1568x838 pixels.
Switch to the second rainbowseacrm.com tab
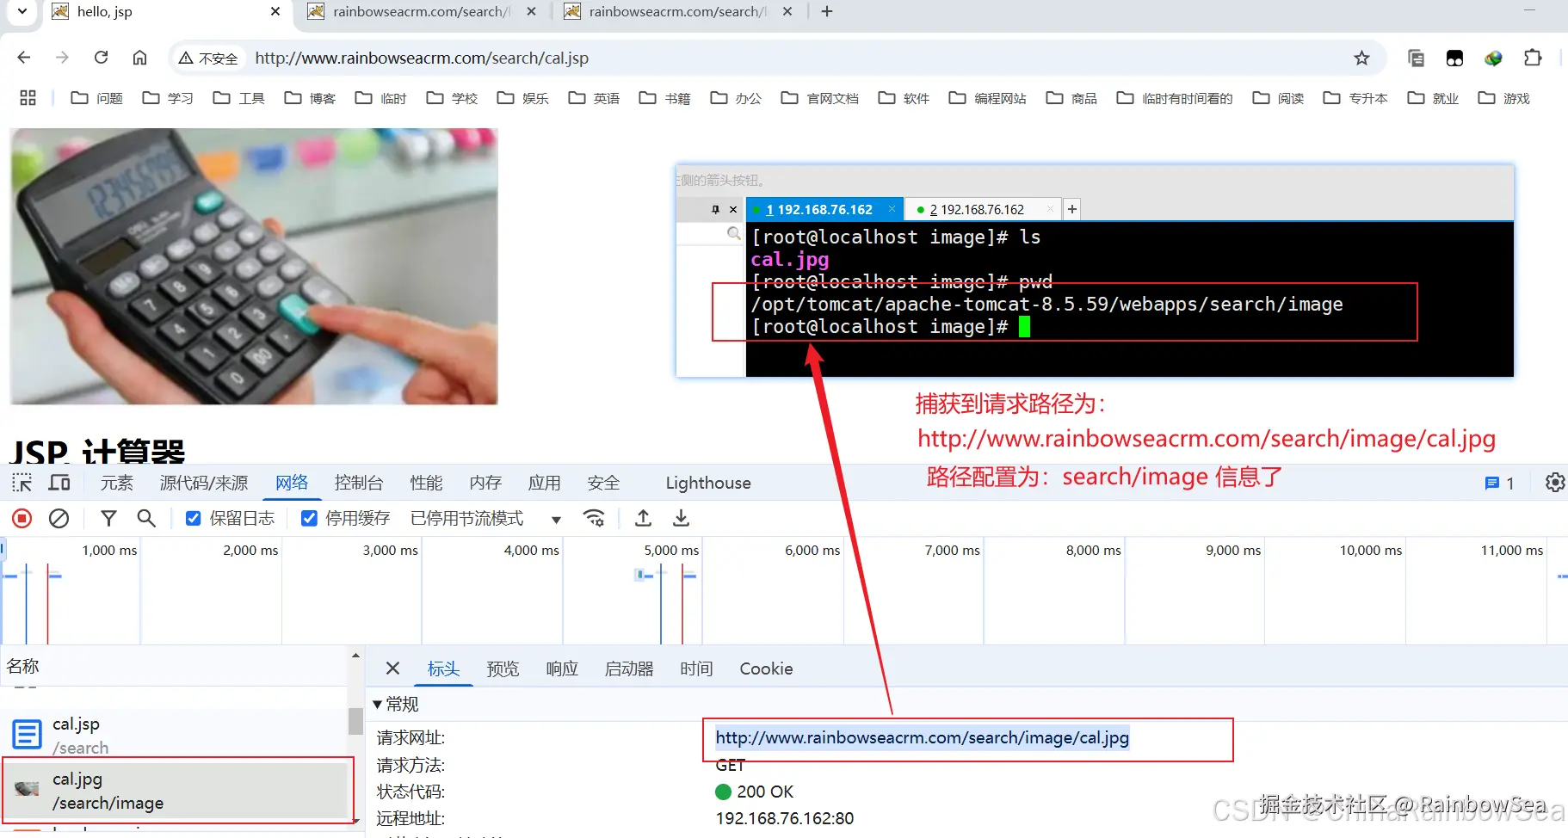pos(677,11)
